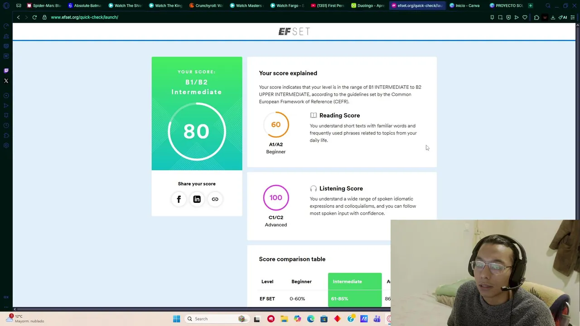
Task: Switch to the Duolingo tab
Action: (x=368, y=5)
